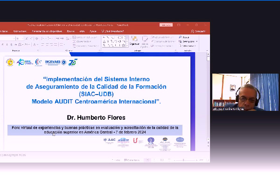
Task: Open the font color dropdown
Action: 36,44
